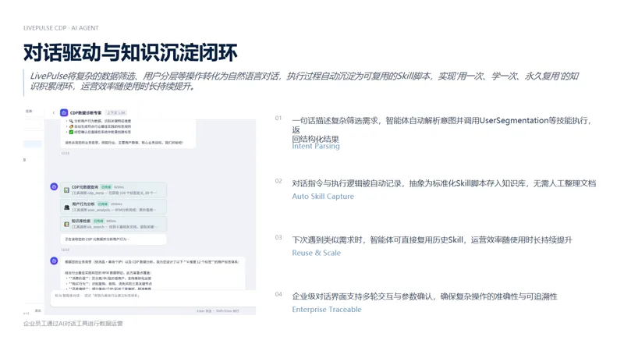Click the green status badge on CDP元数据查询
Image resolution: width=624 pixels, height=351 pixels.
coord(106,187)
